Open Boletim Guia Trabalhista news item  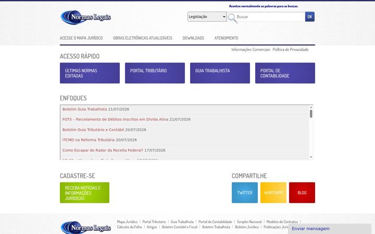click(x=85, y=109)
